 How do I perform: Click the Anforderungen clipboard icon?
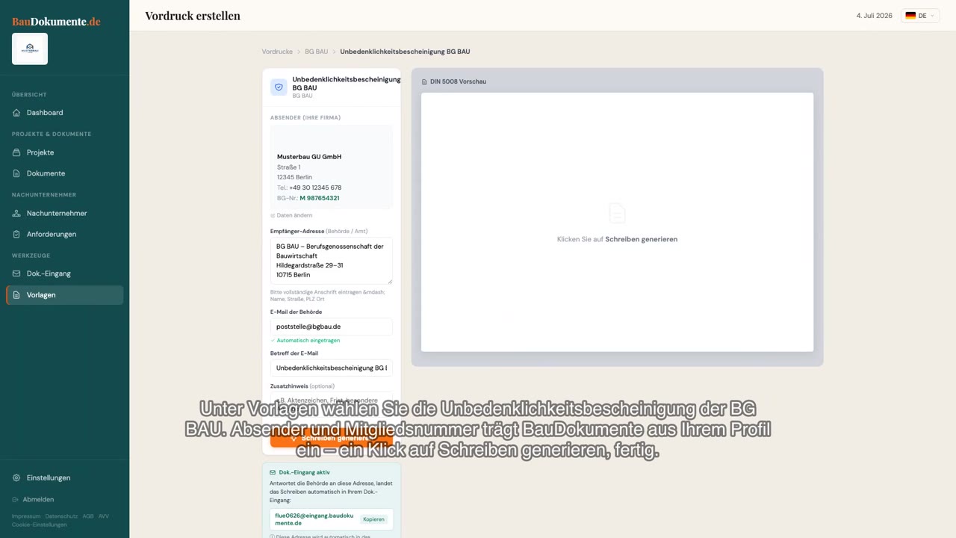[16, 234]
